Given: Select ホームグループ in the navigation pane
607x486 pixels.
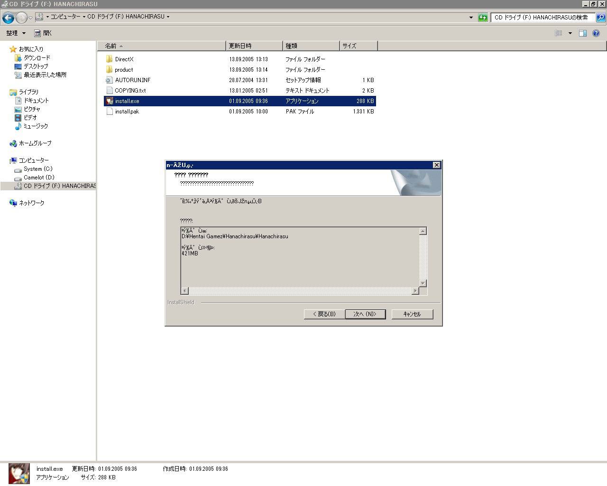Looking at the screenshot, I should pyautogui.click(x=35, y=143).
